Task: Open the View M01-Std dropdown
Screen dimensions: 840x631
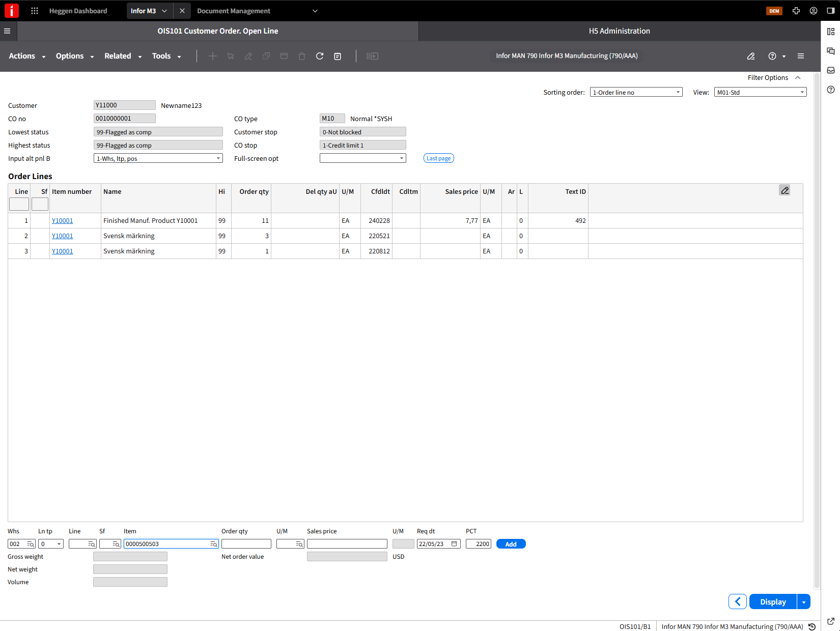Action: pyautogui.click(x=760, y=92)
